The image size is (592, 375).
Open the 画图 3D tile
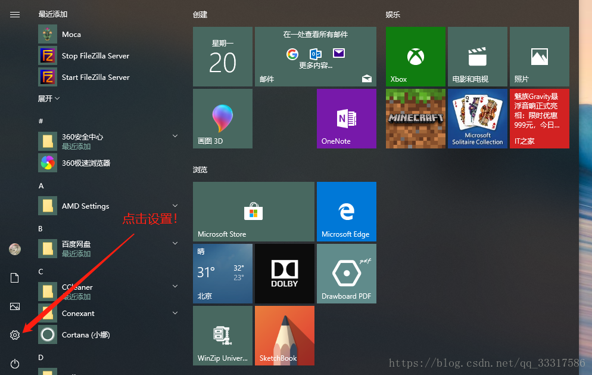(x=223, y=119)
